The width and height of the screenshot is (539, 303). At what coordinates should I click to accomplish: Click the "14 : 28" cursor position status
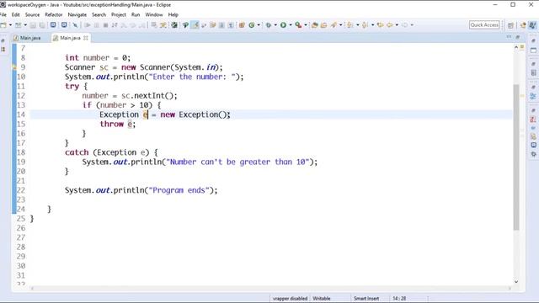click(x=399, y=299)
